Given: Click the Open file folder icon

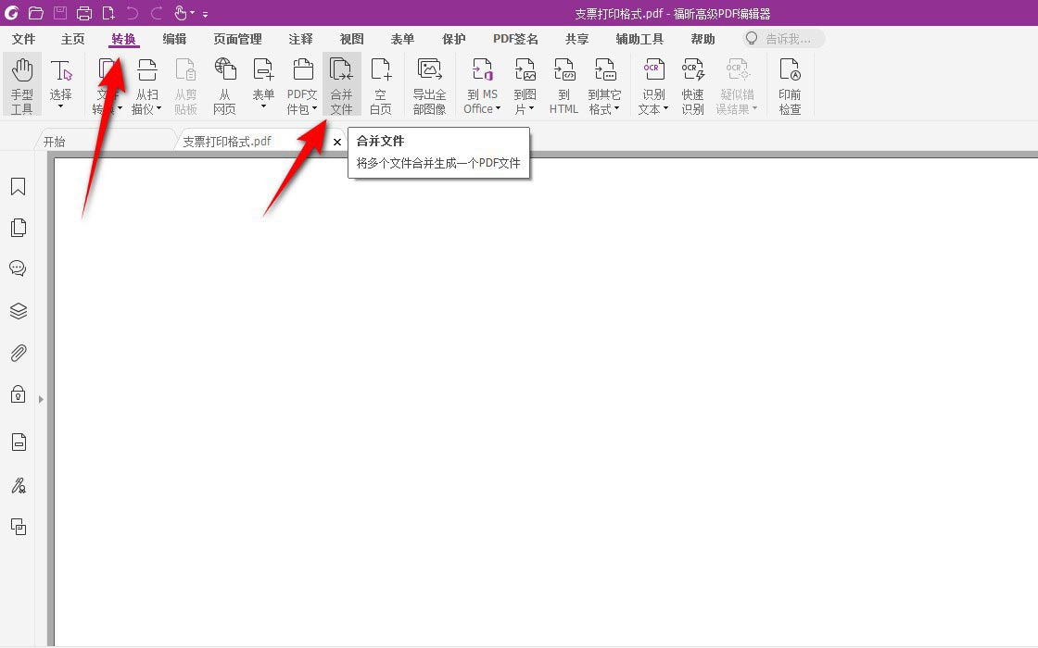Looking at the screenshot, I should [36, 13].
